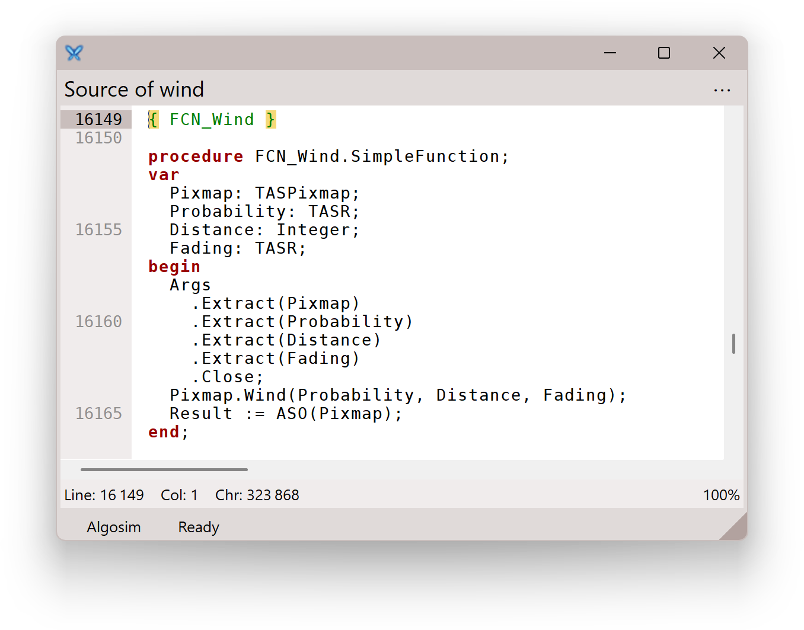Click the 'Fading: TASR;' declaration
This screenshot has width=804, height=630.
tap(238, 248)
